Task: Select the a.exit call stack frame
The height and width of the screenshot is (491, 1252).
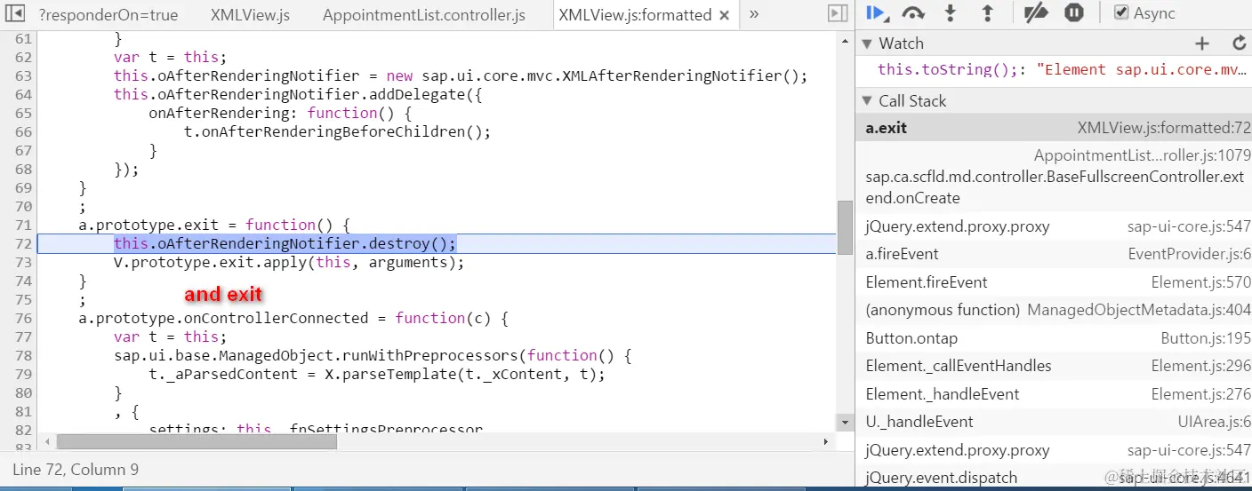Action: point(1054,128)
